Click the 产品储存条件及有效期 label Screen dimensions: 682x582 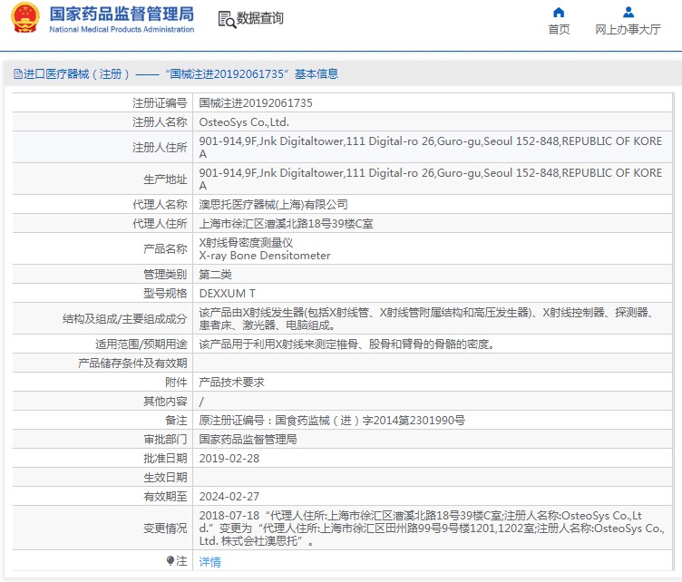click(x=132, y=364)
